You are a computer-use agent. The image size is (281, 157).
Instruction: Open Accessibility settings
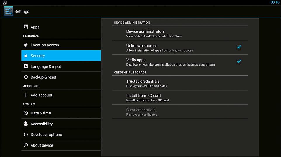61,124
